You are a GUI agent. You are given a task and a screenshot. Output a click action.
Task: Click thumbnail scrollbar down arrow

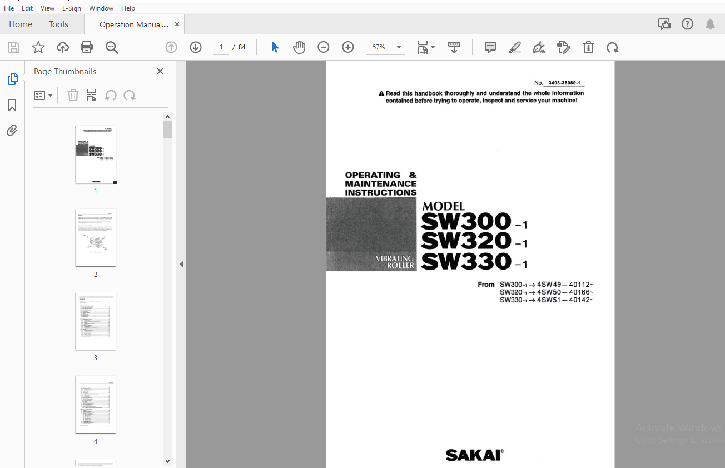point(168,461)
